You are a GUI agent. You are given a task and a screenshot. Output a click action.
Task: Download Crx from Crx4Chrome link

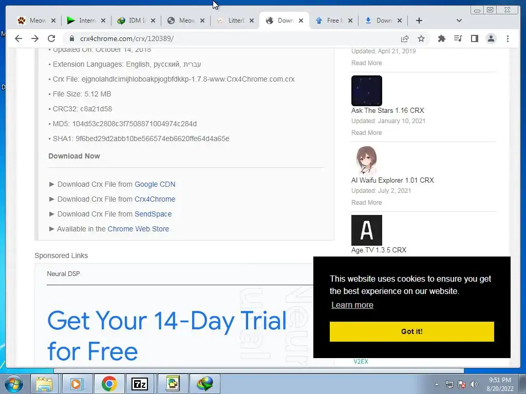pos(155,199)
